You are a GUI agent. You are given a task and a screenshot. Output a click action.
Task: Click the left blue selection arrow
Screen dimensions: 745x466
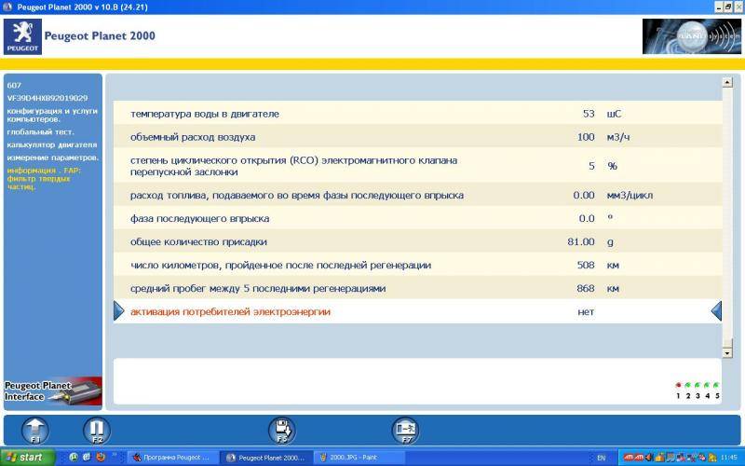coord(119,311)
